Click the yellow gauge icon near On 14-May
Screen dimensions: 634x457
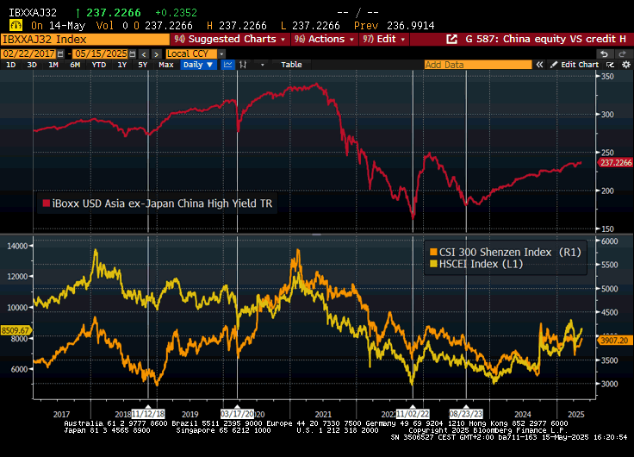[x=16, y=26]
